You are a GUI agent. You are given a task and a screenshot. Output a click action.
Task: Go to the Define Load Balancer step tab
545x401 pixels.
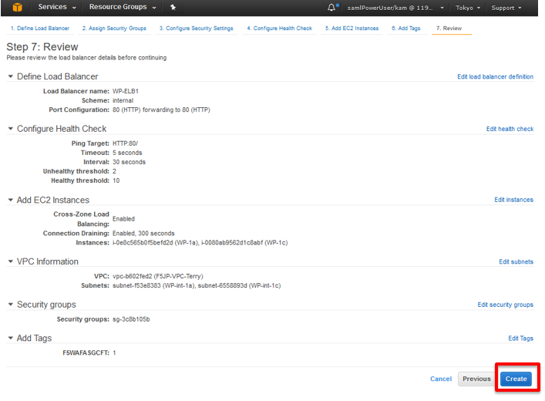point(40,29)
